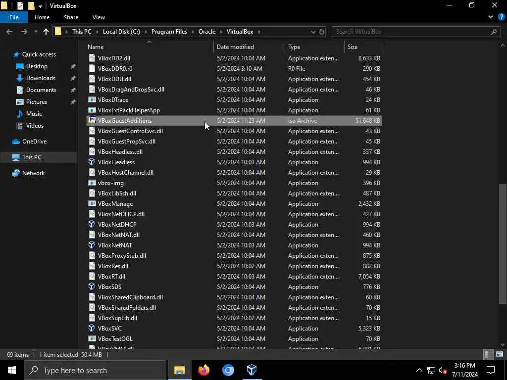The image size is (507, 380).
Task: Click the Search VirtualBox field
Action: [416, 32]
